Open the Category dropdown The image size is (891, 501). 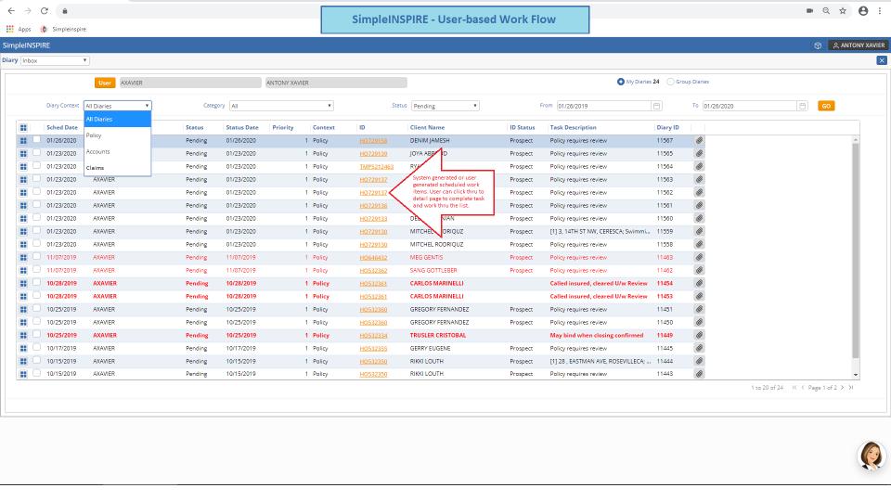click(x=281, y=106)
